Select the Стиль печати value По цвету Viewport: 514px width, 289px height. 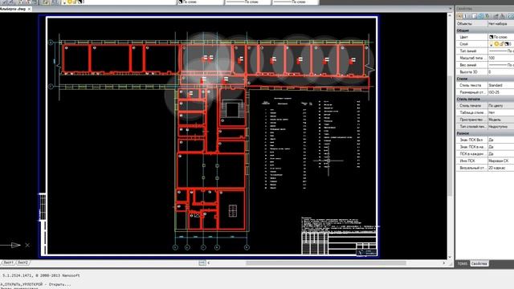(x=501, y=106)
